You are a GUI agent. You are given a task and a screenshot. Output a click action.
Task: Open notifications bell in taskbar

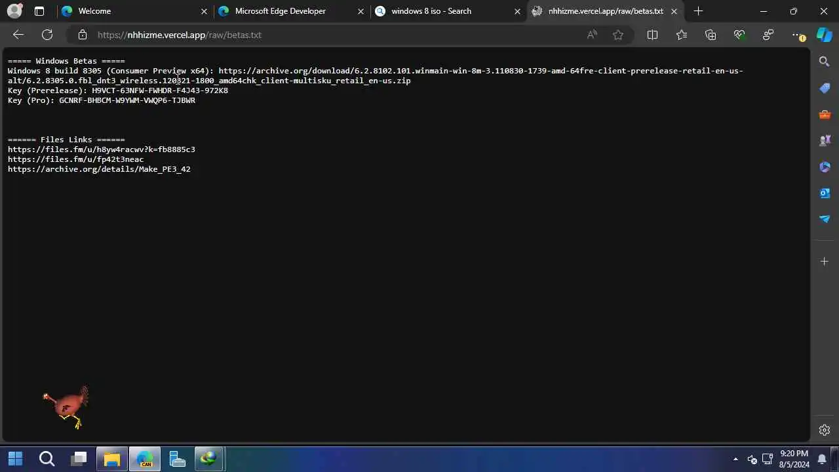[822, 459]
